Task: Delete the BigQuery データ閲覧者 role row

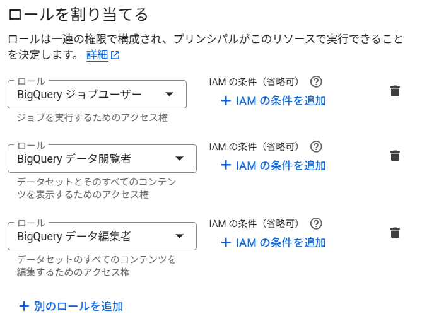Action: pos(395,156)
